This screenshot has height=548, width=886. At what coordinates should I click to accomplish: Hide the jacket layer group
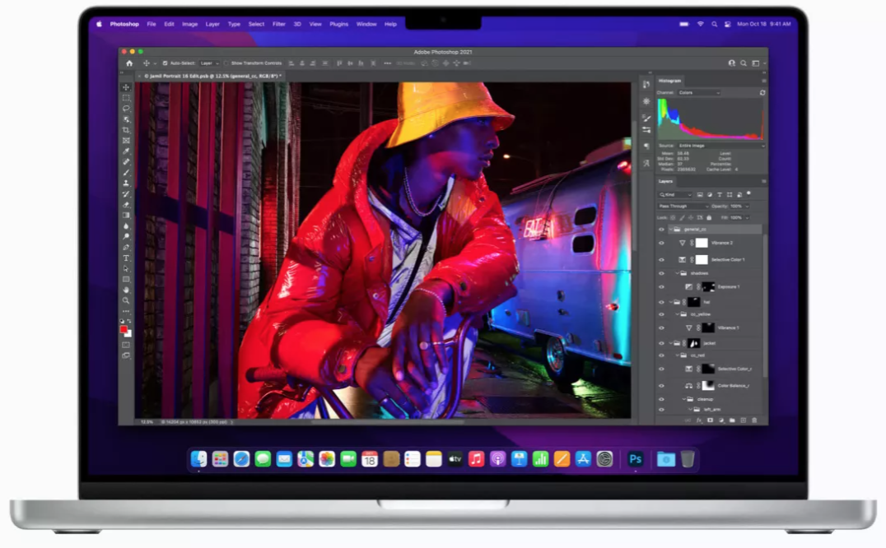(x=662, y=342)
